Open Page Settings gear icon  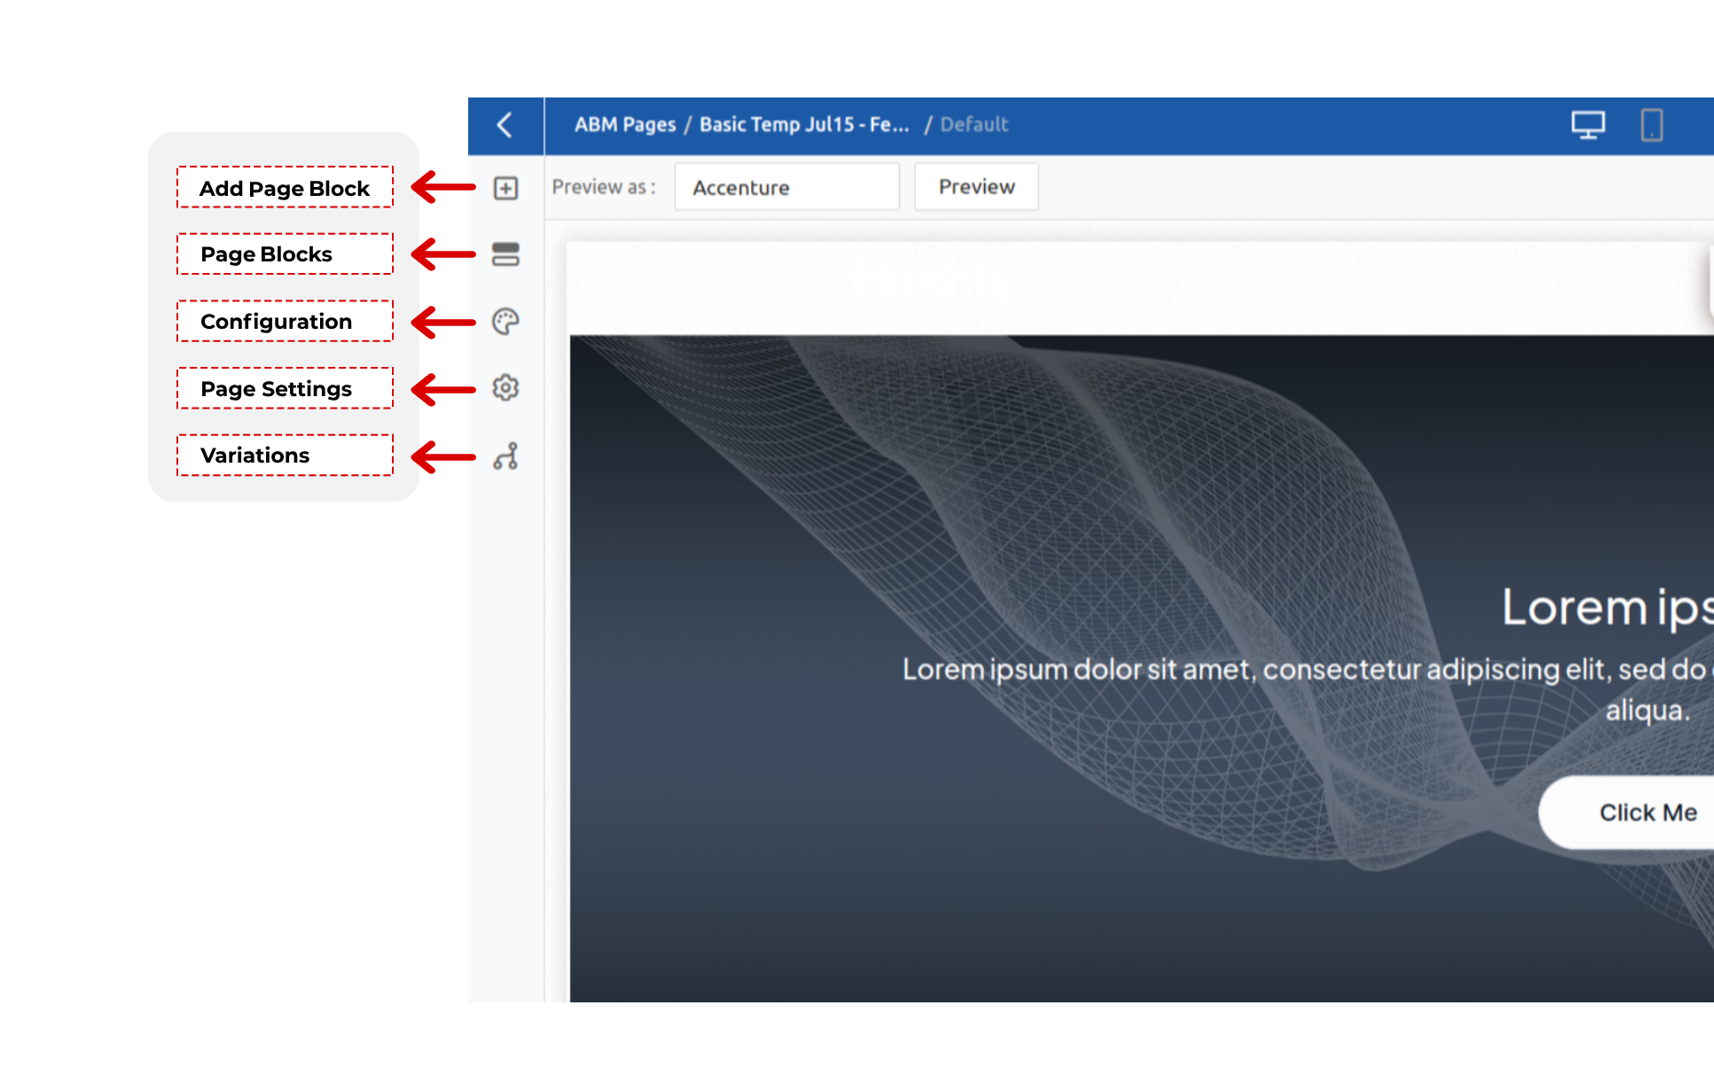pyautogui.click(x=505, y=387)
